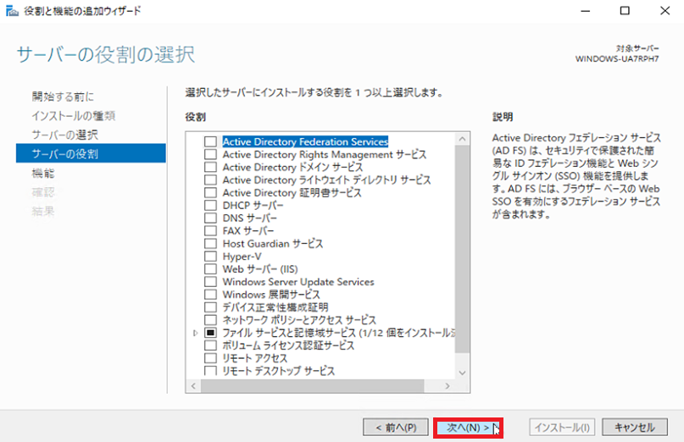Click the horizontal scroll right arrow

click(x=448, y=386)
